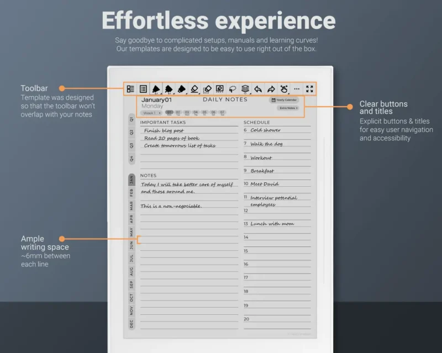Switch to the FEB month tab
Viewport: 442px width, 353px height.
(x=131, y=193)
